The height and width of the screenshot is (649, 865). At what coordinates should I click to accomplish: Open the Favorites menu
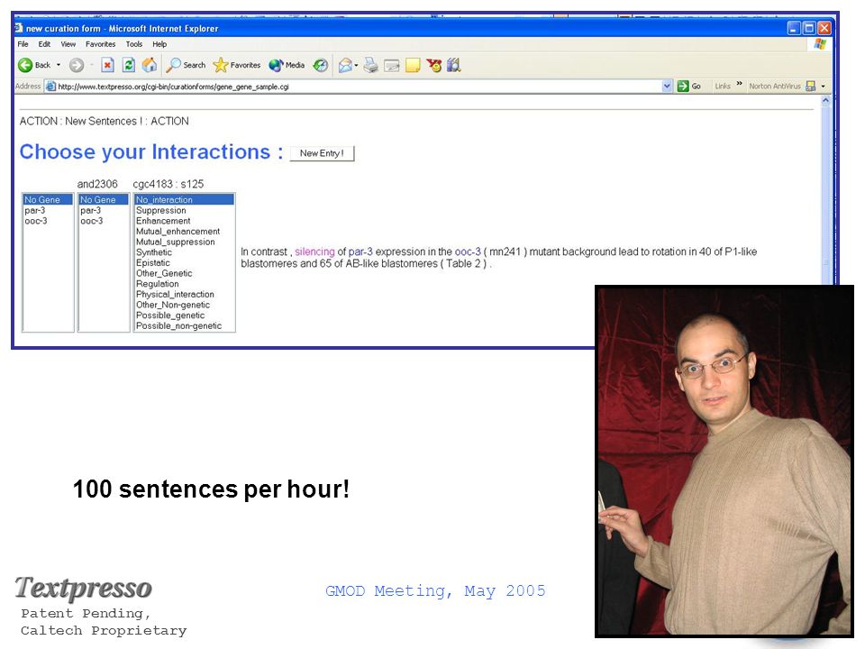click(100, 44)
